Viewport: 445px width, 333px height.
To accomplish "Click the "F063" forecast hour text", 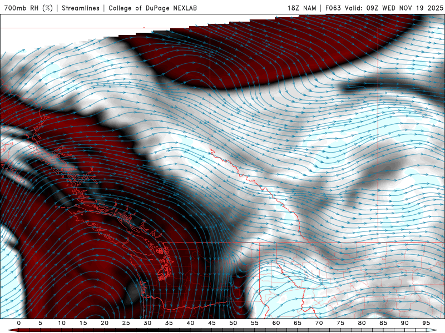I will pos(333,8).
